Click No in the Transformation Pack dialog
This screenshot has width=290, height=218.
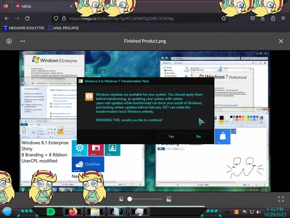click(199, 137)
